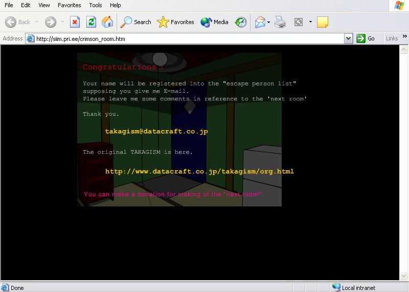Viewport: 409px width, 292px height.
Task: Click the IE page icon in status bar
Action: 5,287
